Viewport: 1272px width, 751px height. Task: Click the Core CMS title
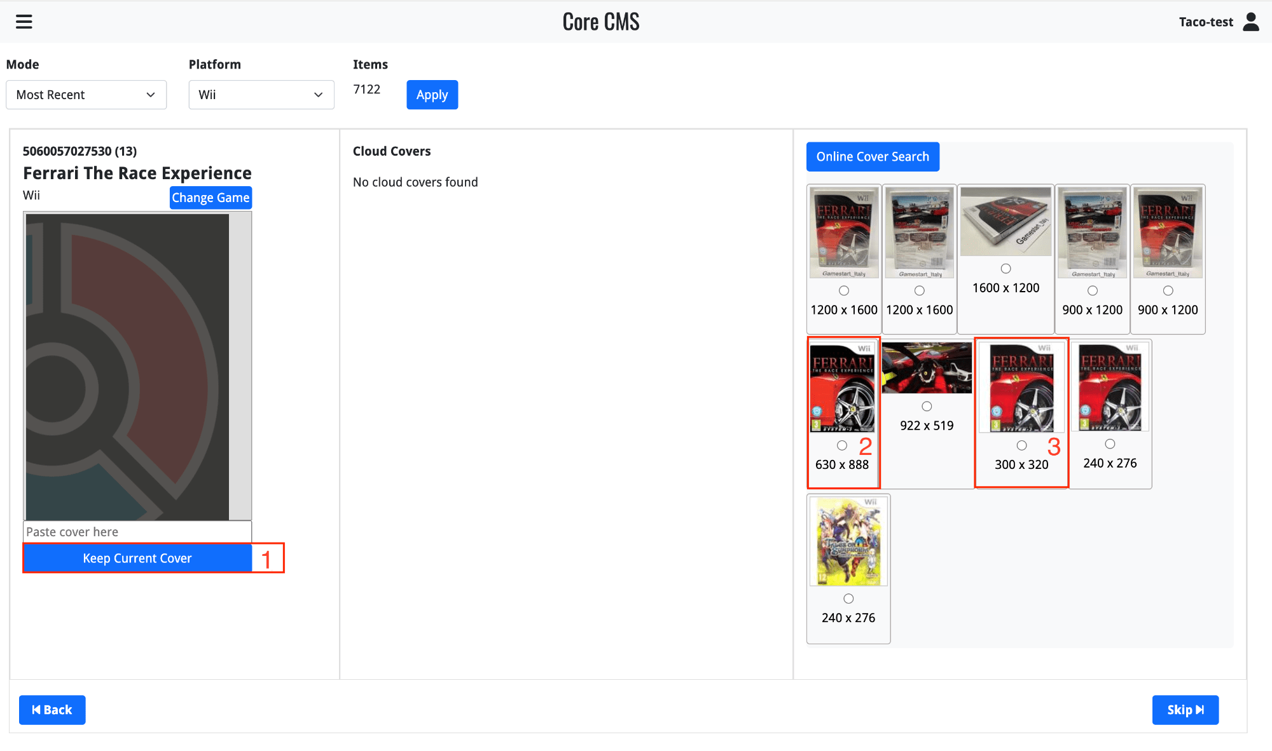pos(601,22)
